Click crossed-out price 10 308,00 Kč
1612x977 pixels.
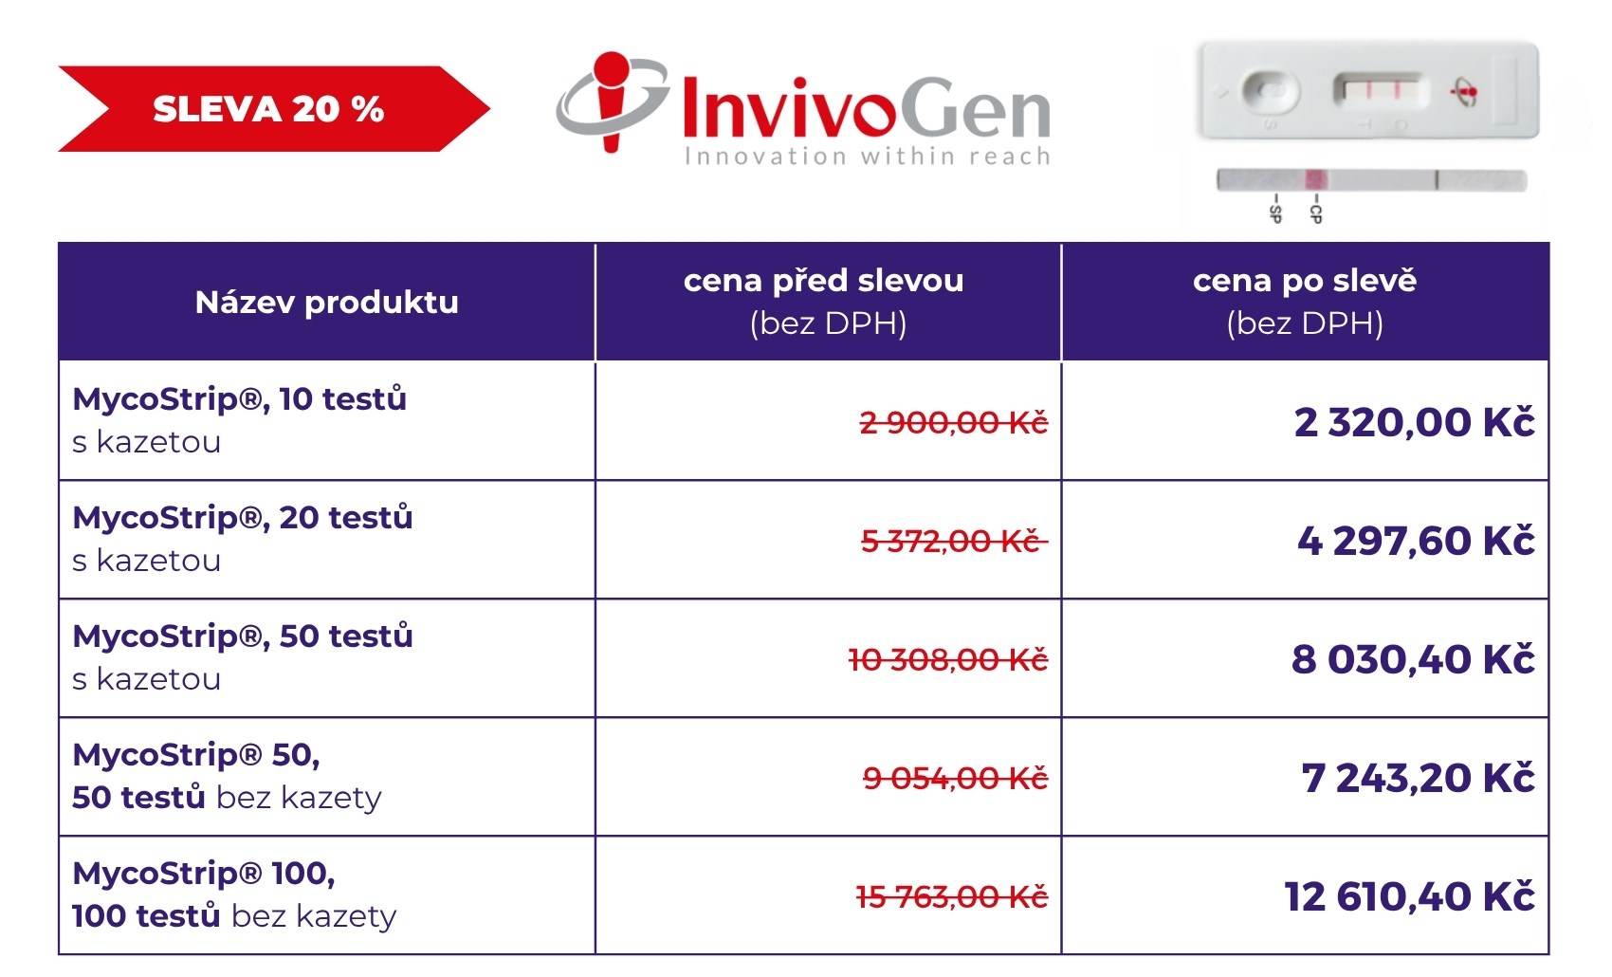point(947,659)
